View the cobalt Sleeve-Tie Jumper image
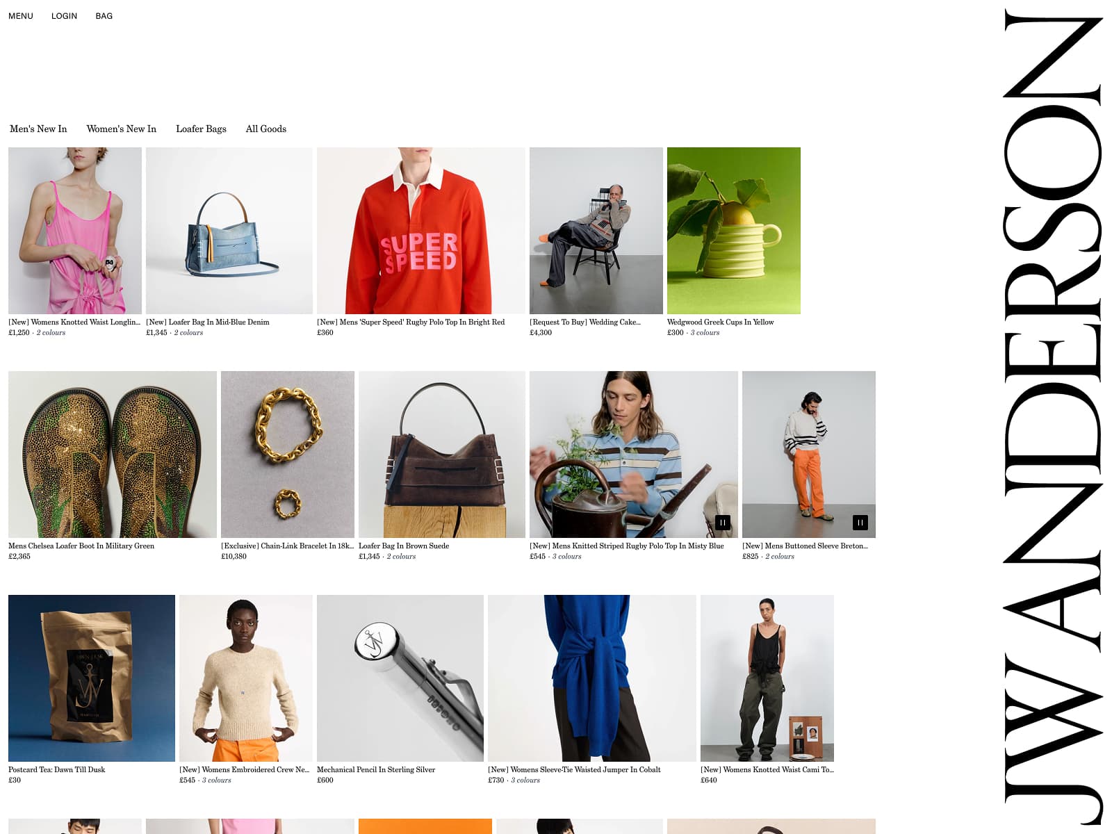The width and height of the screenshot is (1112, 834). (592, 678)
